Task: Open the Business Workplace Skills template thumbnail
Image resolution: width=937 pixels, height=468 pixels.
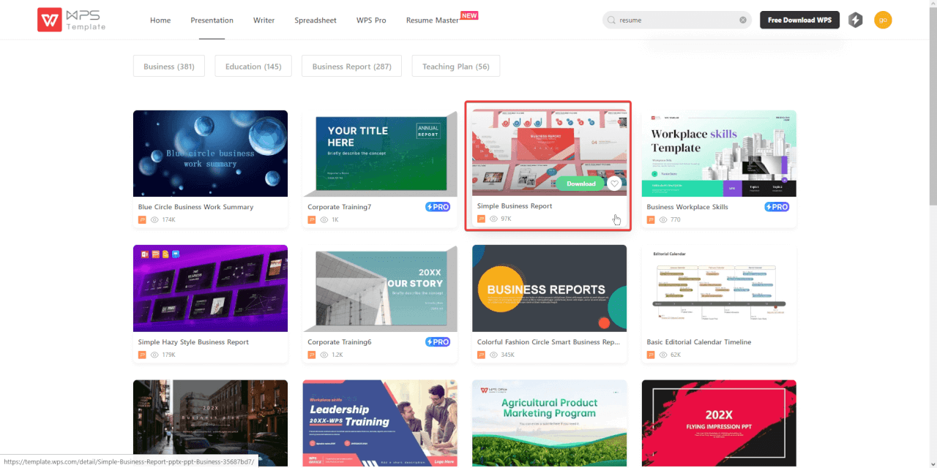Action: coord(718,153)
